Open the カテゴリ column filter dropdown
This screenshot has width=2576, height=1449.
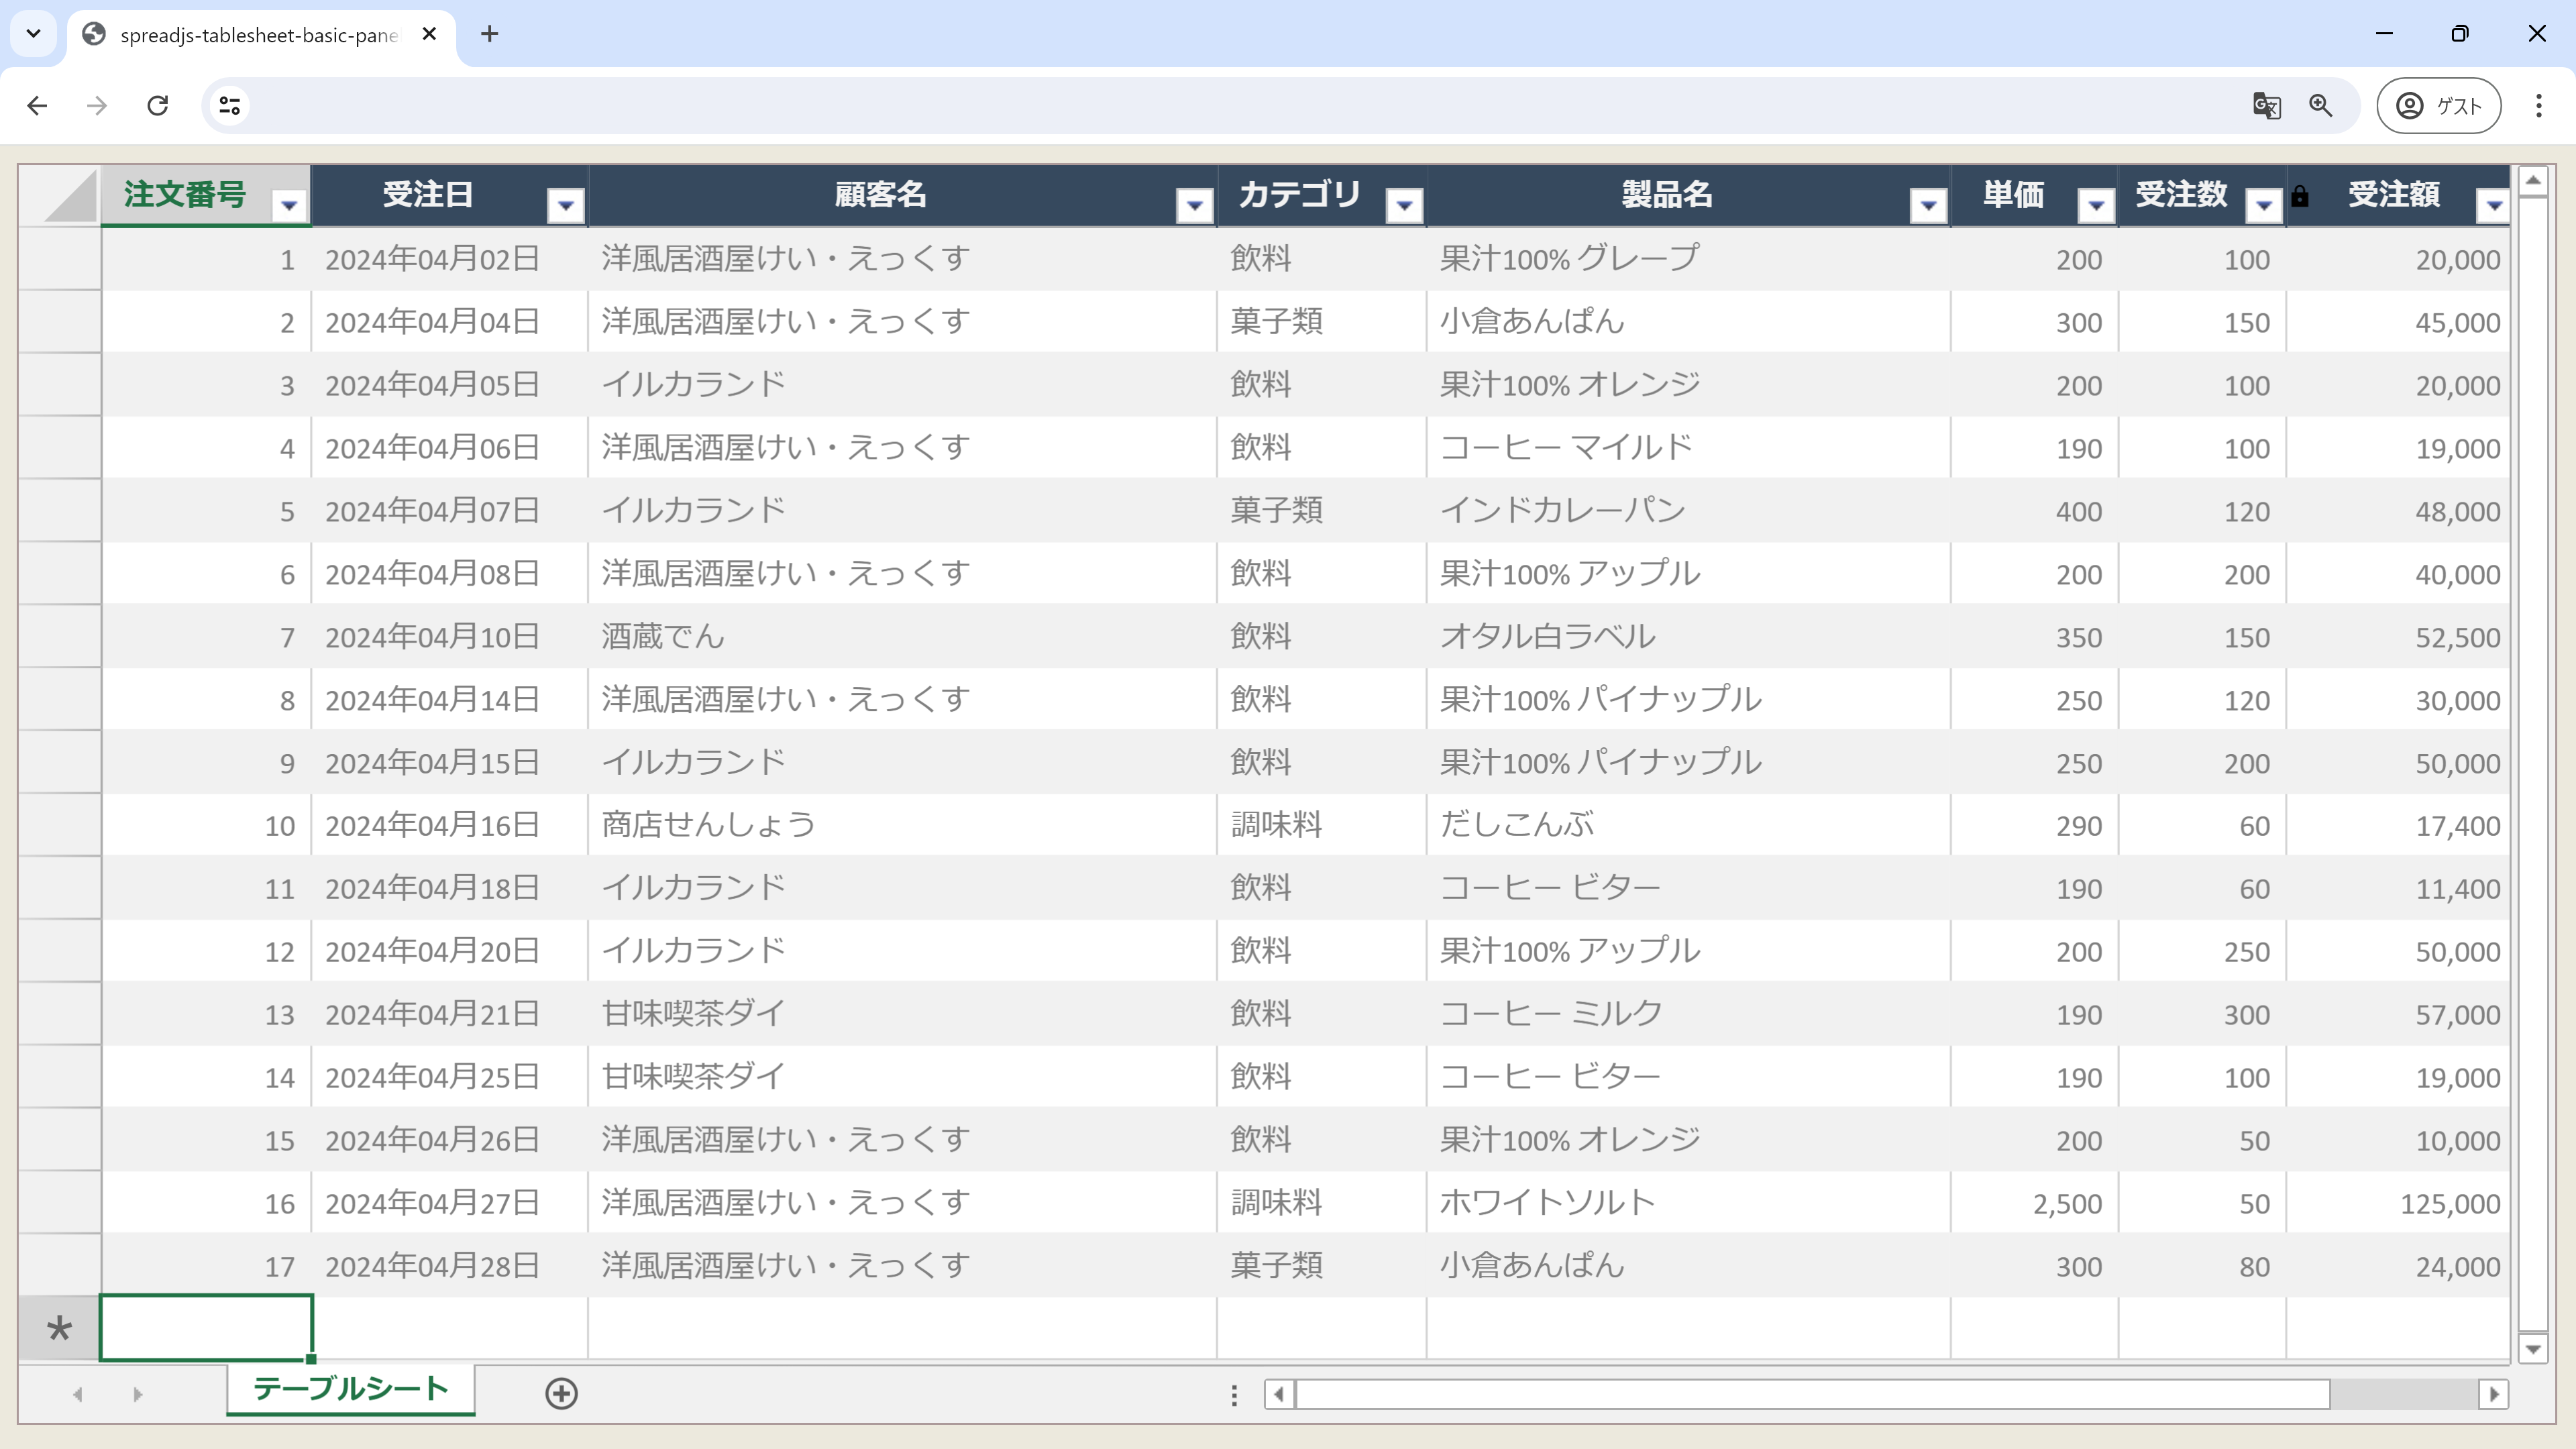coord(1404,205)
